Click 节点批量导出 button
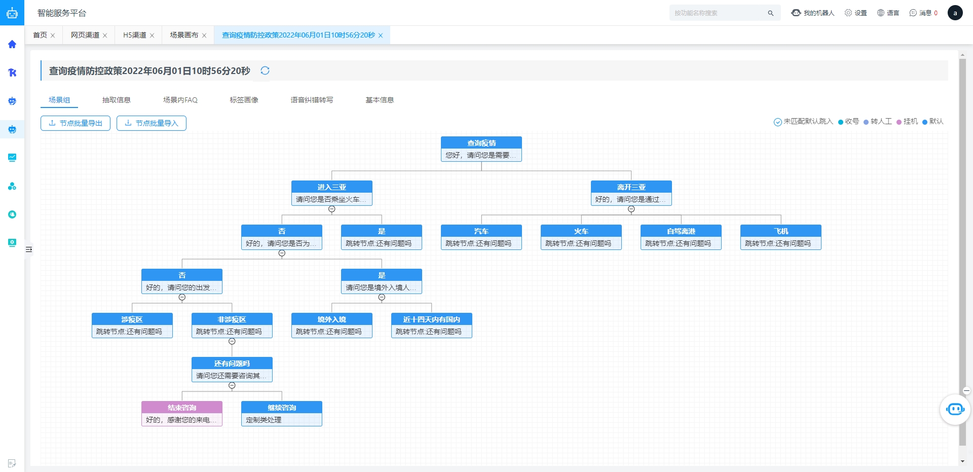The image size is (973, 472). coord(76,123)
